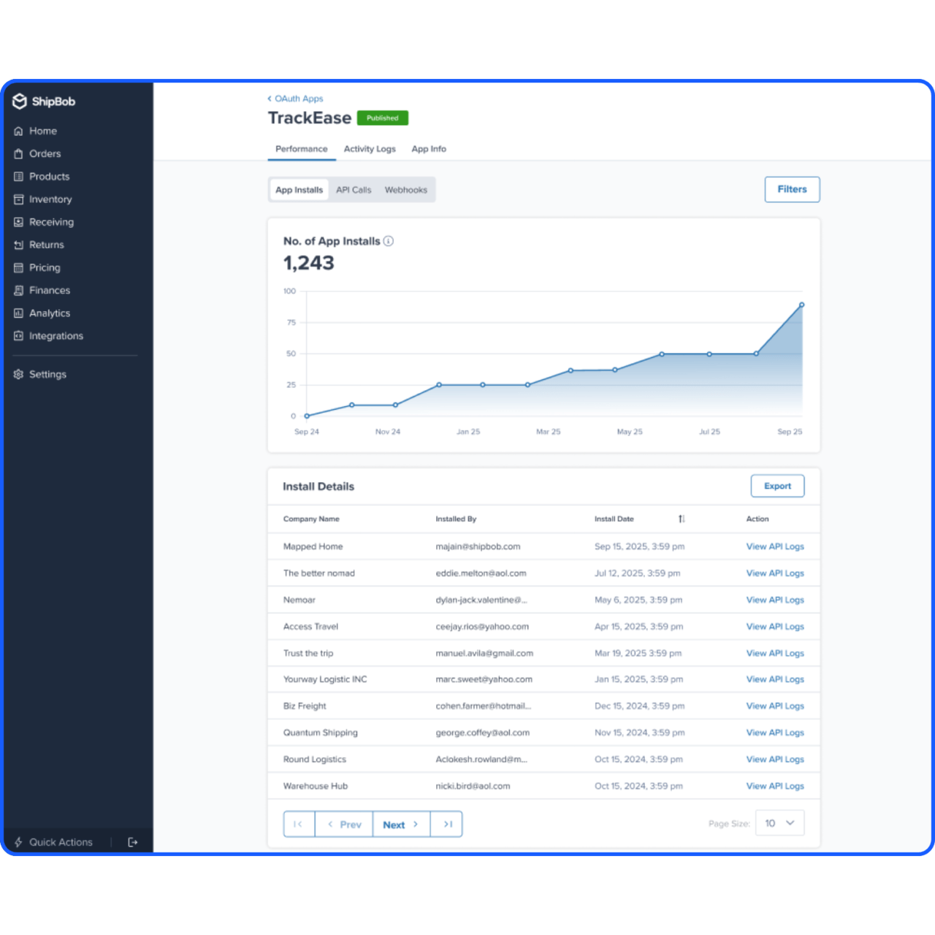Image resolution: width=935 pixels, height=935 pixels.
Task: View API Logs for Yourway Logistic INC
Action: click(x=775, y=679)
